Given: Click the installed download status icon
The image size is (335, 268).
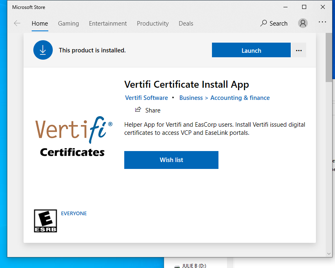Looking at the screenshot, I should [43, 50].
